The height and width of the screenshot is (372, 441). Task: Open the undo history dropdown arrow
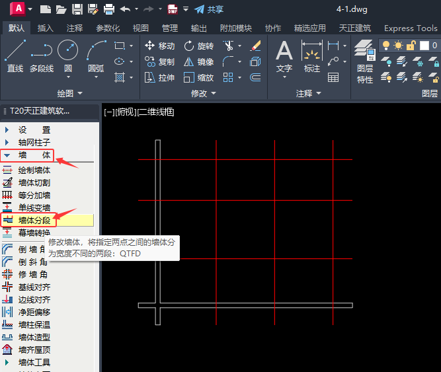[136, 9]
